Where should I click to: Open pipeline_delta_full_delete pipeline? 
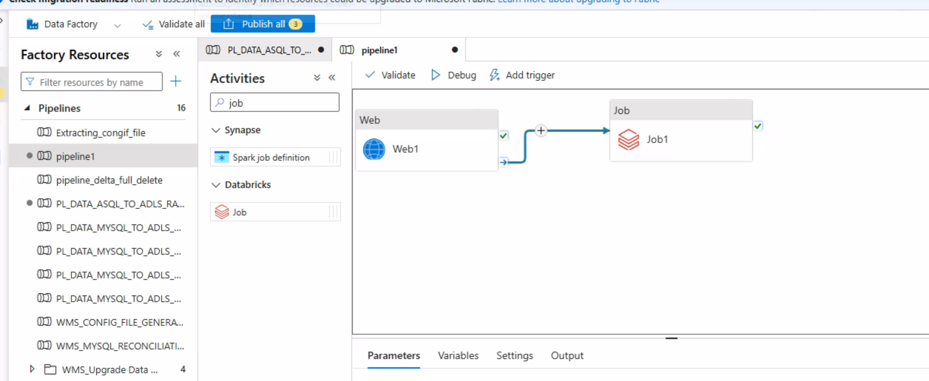tap(109, 180)
